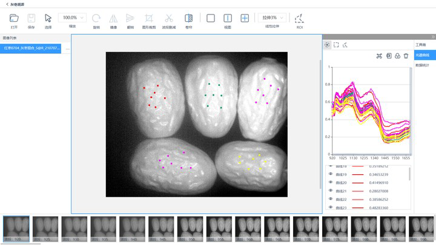
Task: Choose the band delete scissors tool (波段删减)
Action: [x=169, y=18]
